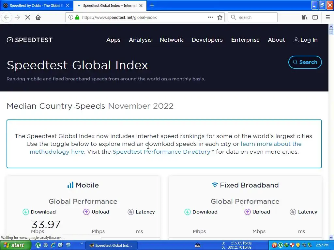This screenshot has width=334, height=250.
Task: Click the Mobile Upload arrow icon
Action: point(86,212)
